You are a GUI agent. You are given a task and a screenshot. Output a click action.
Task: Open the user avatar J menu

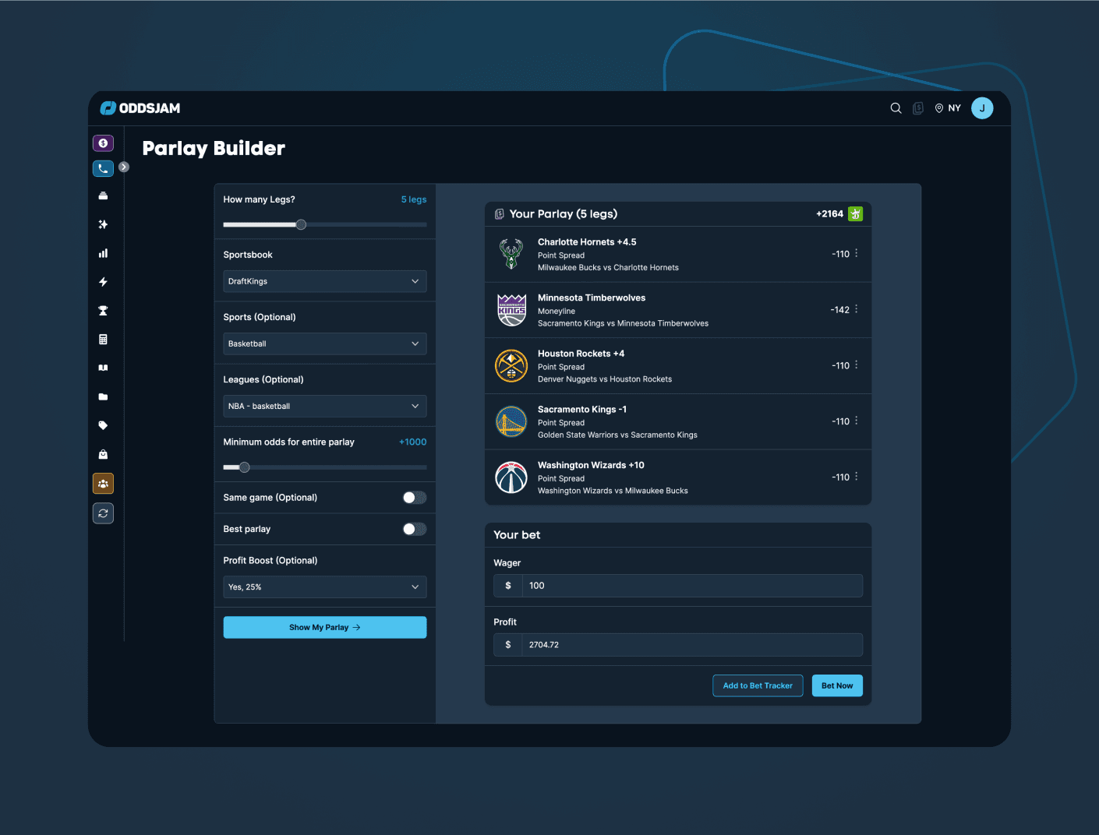pos(982,108)
